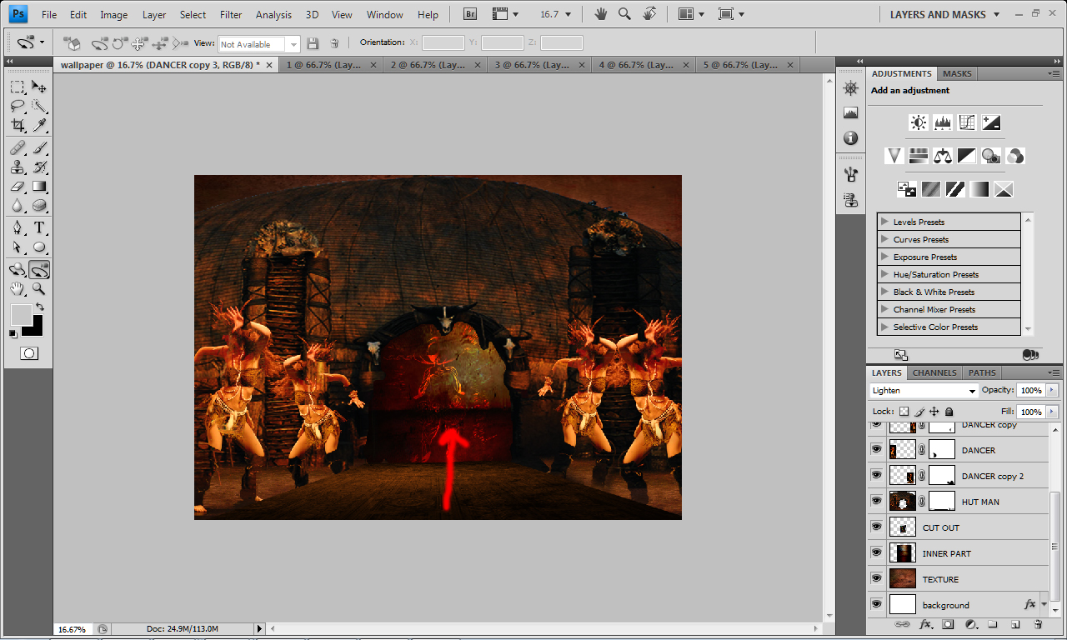This screenshot has height=640, width=1067.
Task: Delete layer with trash icon
Action: coord(1038,624)
